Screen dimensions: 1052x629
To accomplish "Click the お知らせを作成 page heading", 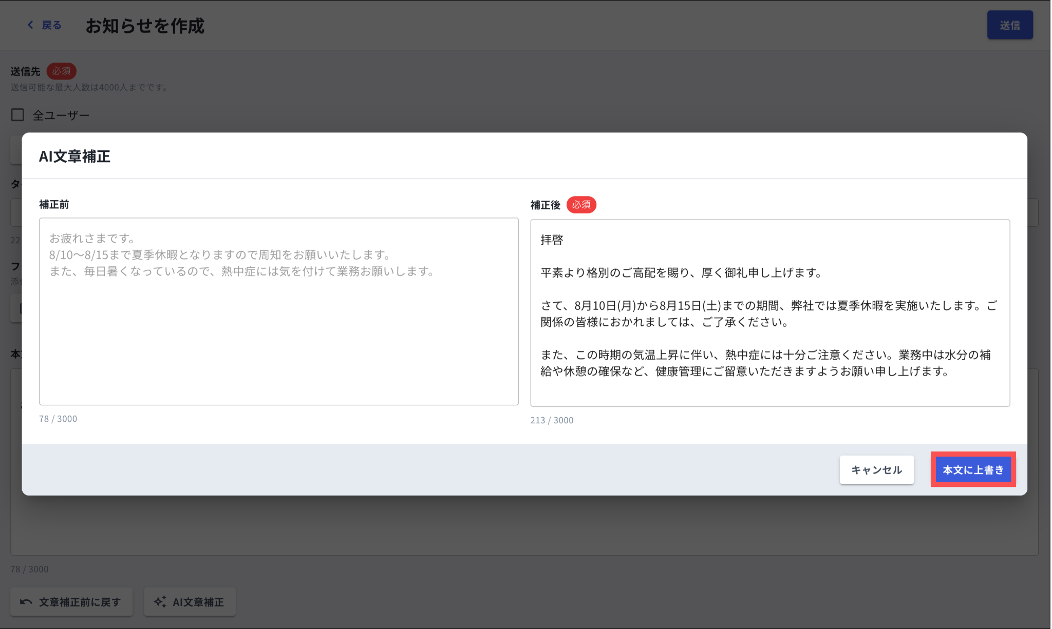I will (145, 26).
